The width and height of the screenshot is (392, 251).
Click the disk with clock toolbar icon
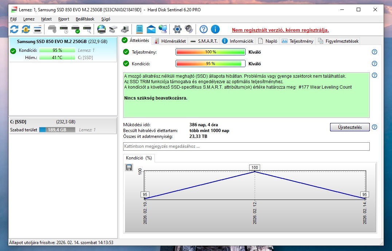(64, 29)
